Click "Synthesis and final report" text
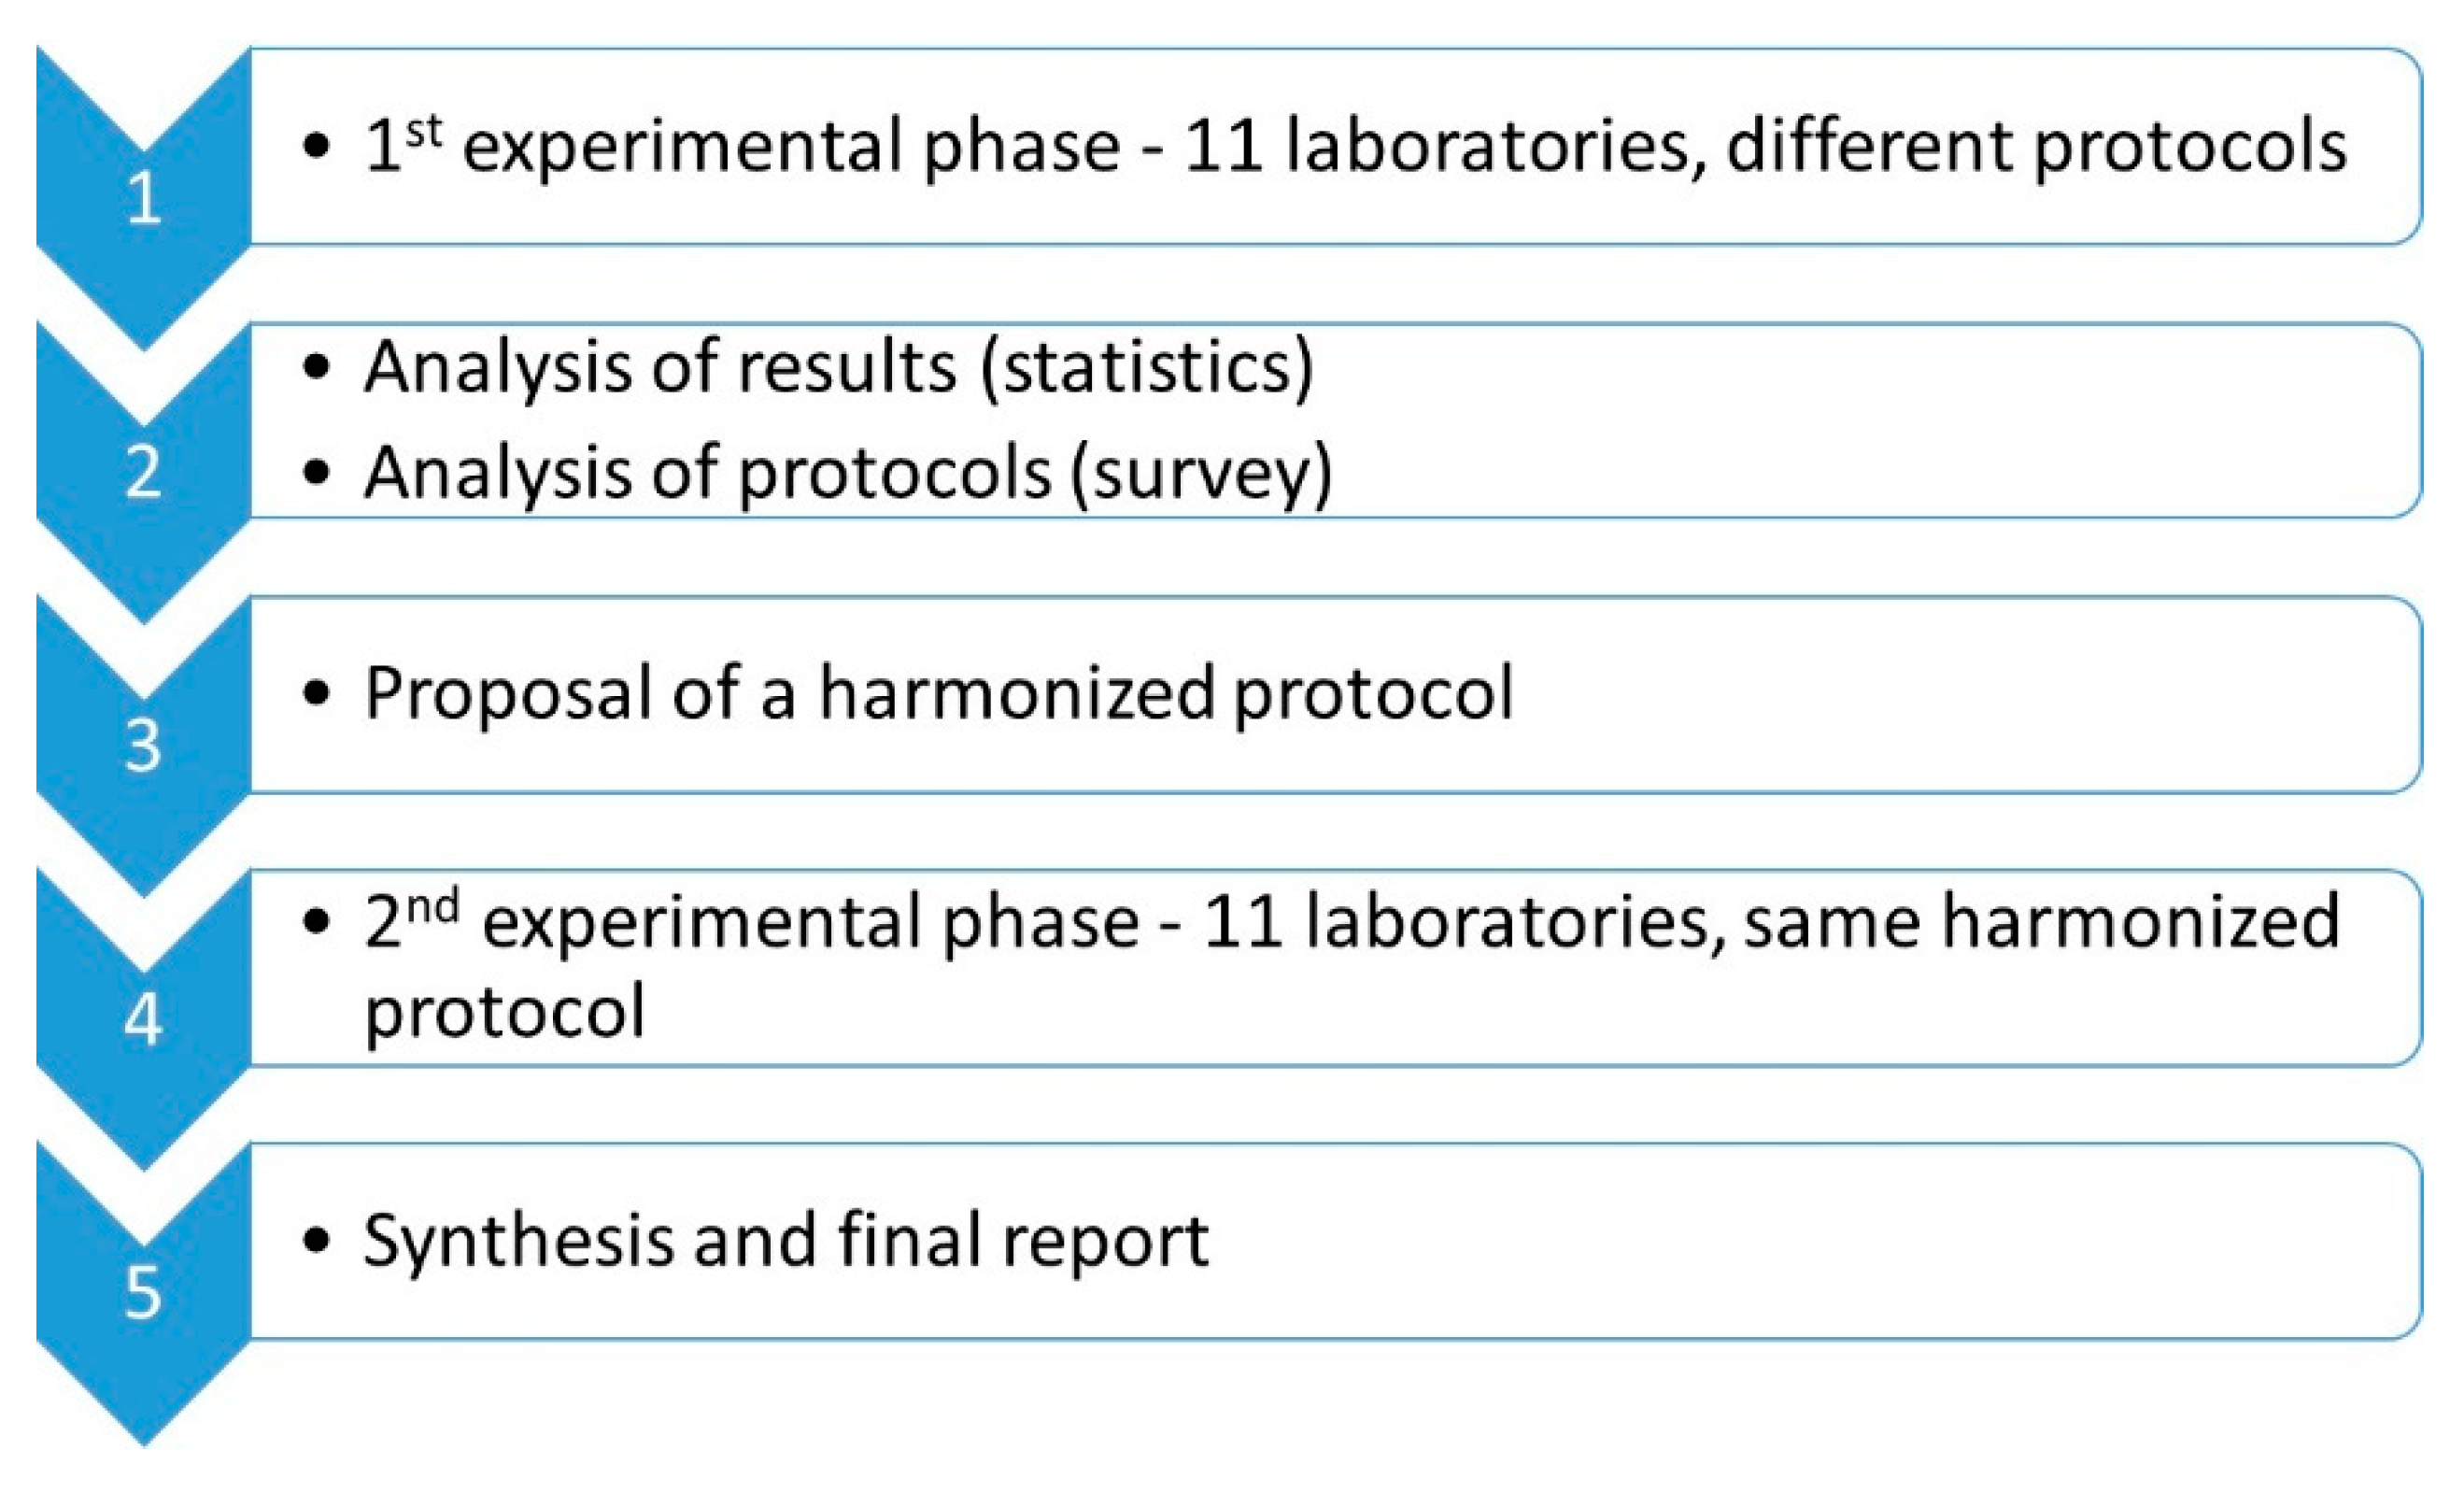The height and width of the screenshot is (1493, 2464). 785,1241
